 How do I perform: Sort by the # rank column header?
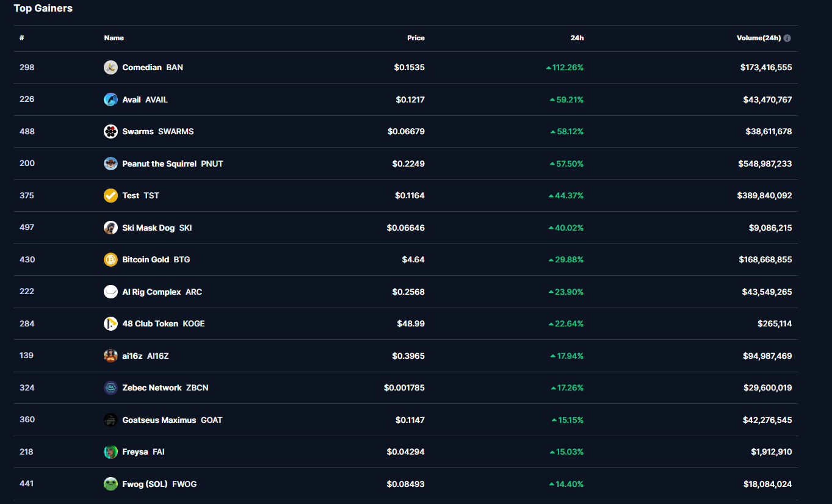22,38
